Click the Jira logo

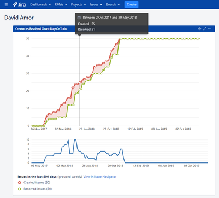(x=19, y=4)
